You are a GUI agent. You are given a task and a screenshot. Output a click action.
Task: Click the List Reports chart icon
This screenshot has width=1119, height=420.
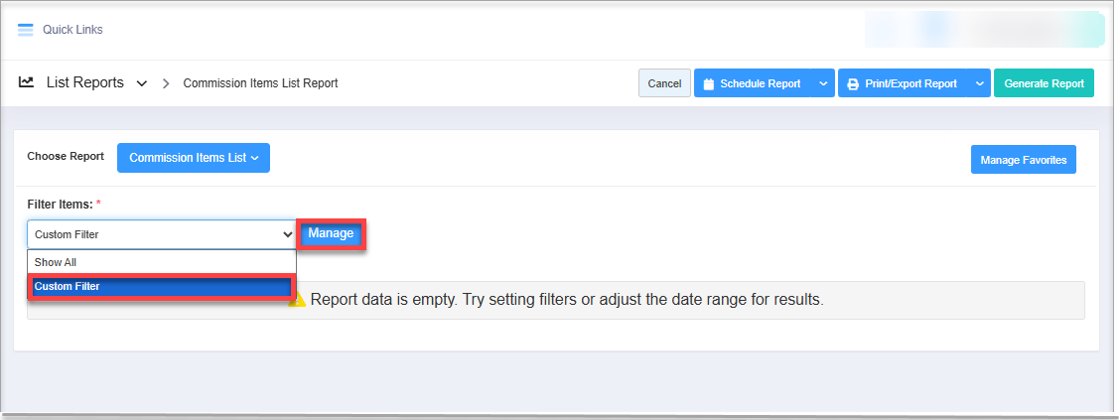pos(27,82)
